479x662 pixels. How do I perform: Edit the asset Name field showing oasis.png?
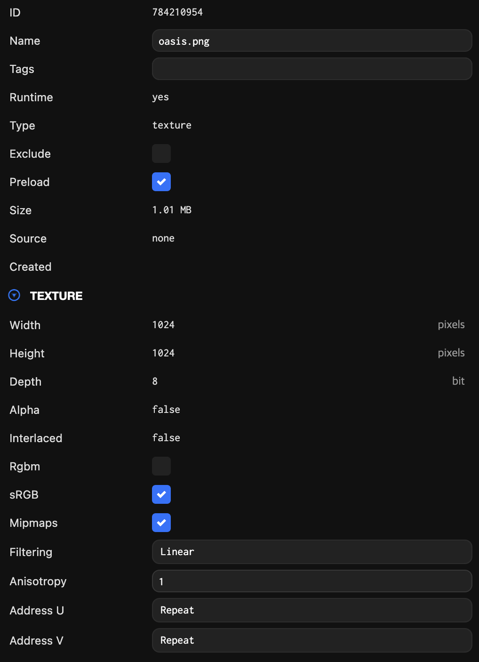pos(312,41)
